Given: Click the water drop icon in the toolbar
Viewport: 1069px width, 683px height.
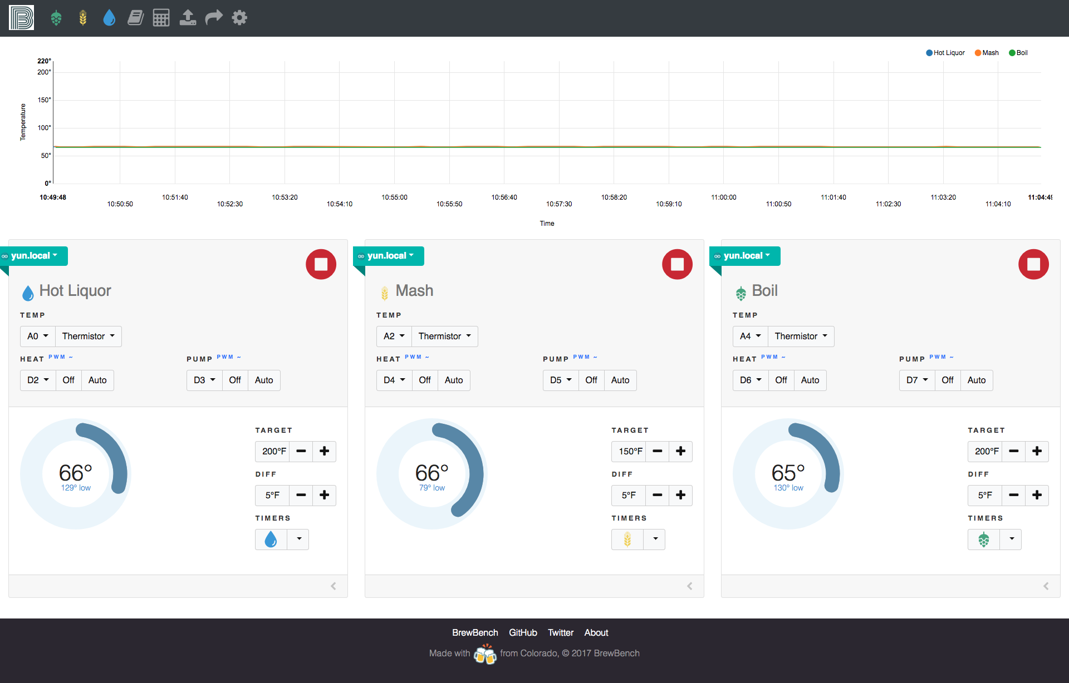Looking at the screenshot, I should point(109,17).
